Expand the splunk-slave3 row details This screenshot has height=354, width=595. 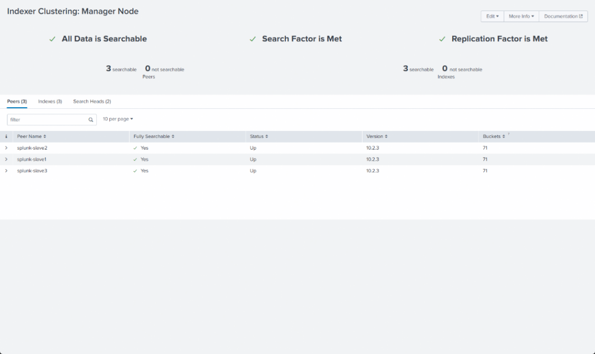6,171
